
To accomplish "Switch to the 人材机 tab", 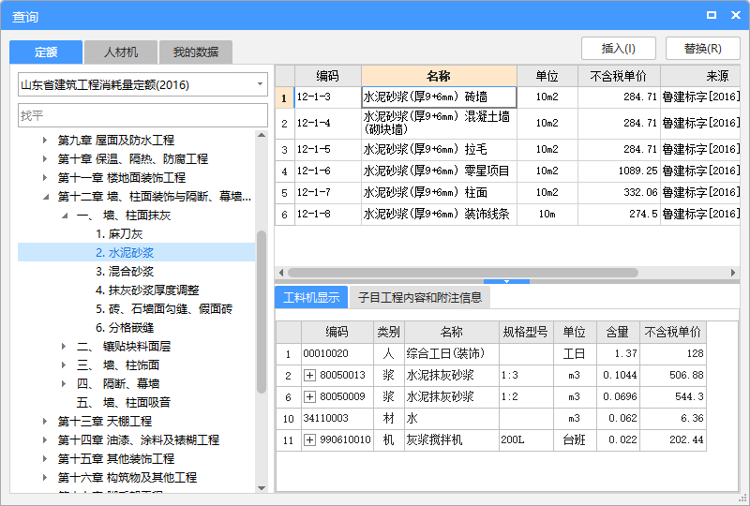I will point(121,52).
